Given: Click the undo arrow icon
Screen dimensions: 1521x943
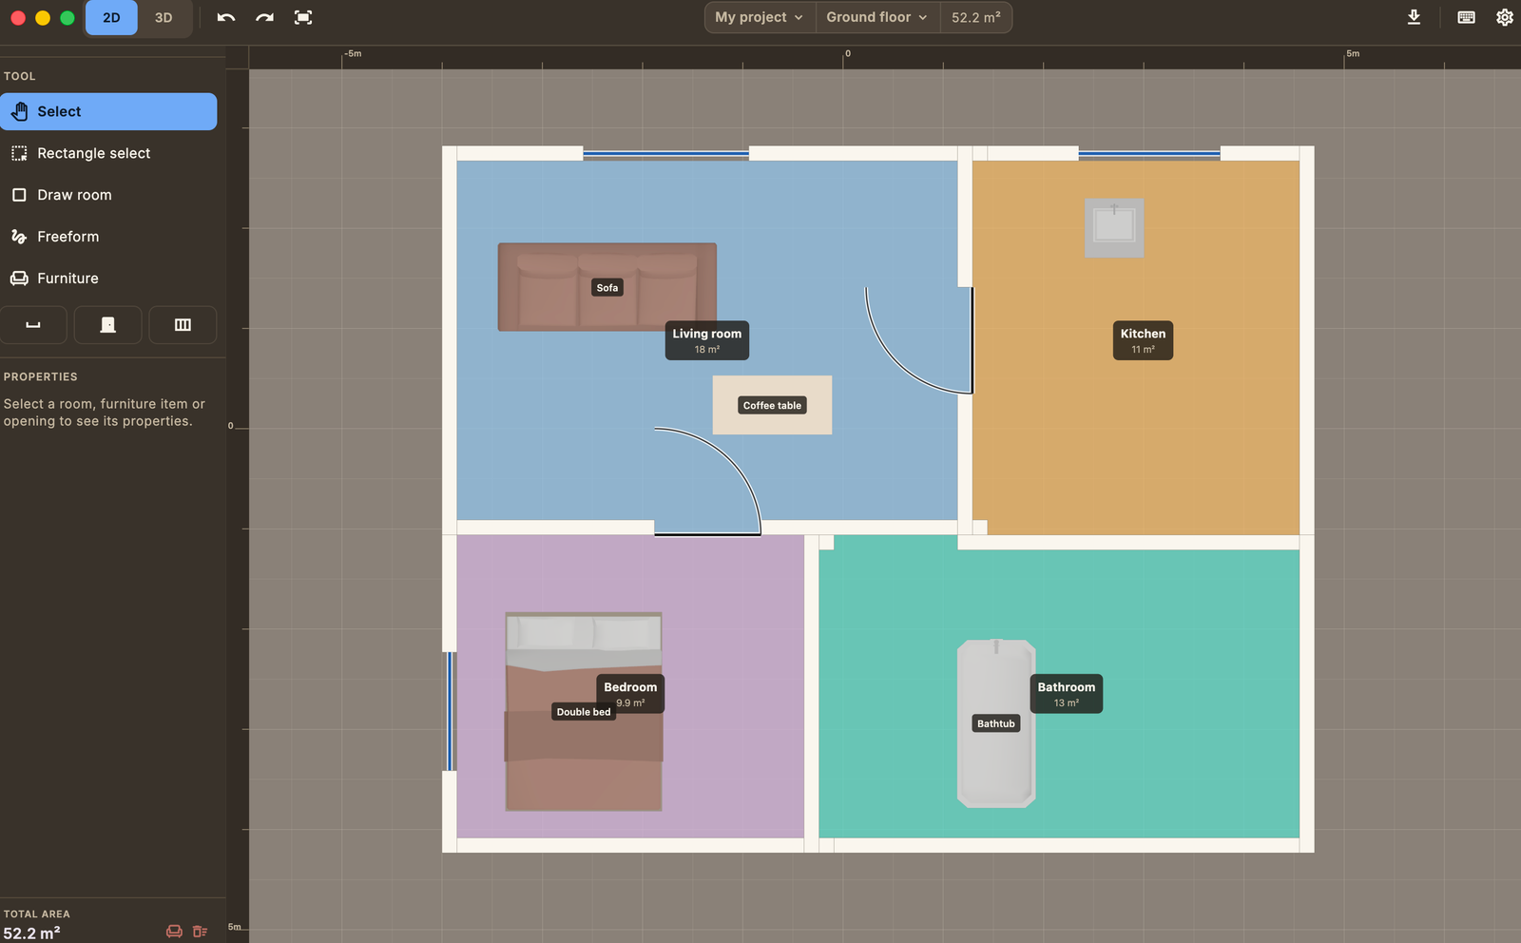Looking at the screenshot, I should 225,17.
